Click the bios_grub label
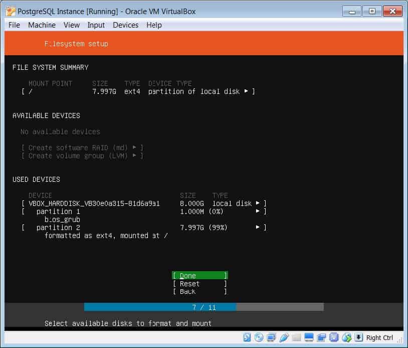The image size is (408, 348). coord(62,219)
